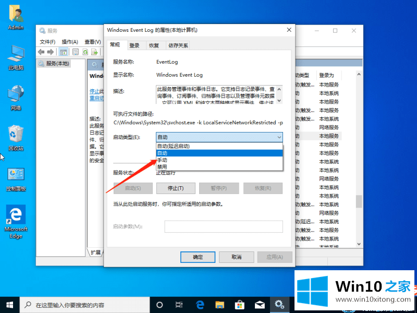Click the 启动(S) button
417x313 pixels.
(133, 188)
